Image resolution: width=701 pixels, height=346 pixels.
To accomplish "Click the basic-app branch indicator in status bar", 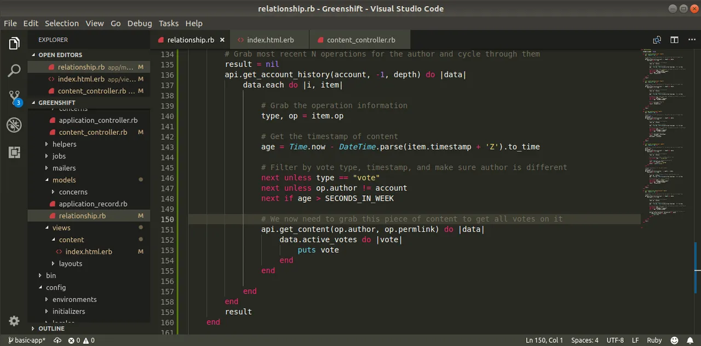I will coord(26,341).
